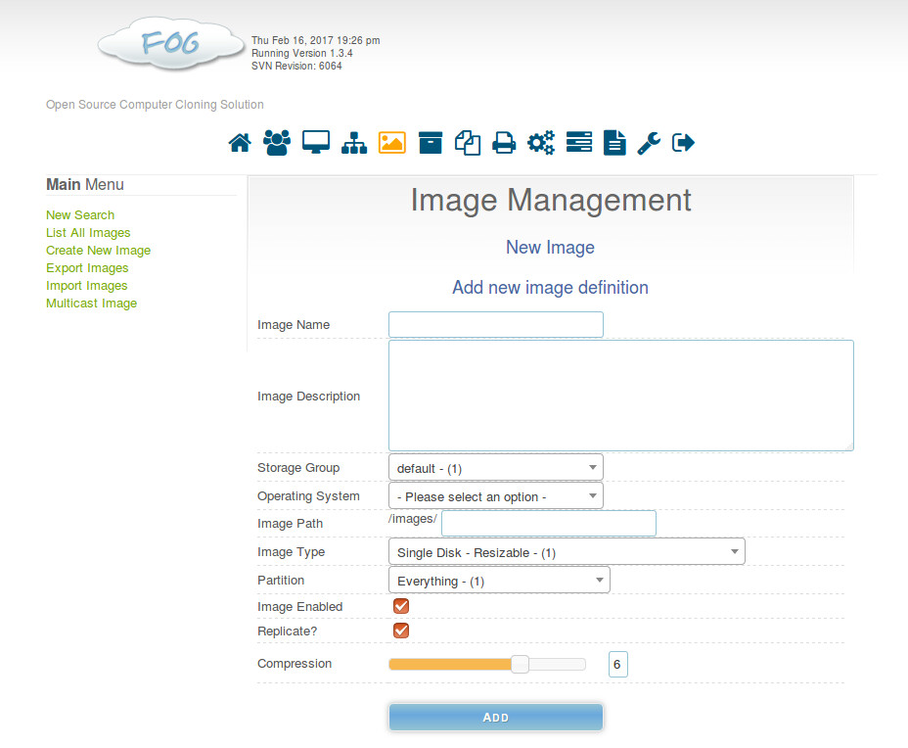Select Export Images menu link

[x=87, y=268]
